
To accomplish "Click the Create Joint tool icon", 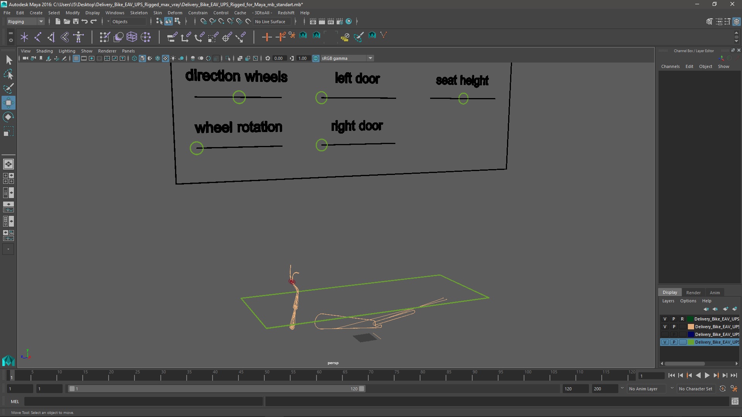I will point(38,37).
